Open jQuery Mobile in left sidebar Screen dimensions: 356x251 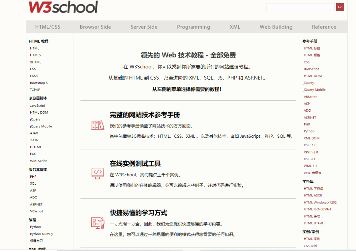point(41,126)
